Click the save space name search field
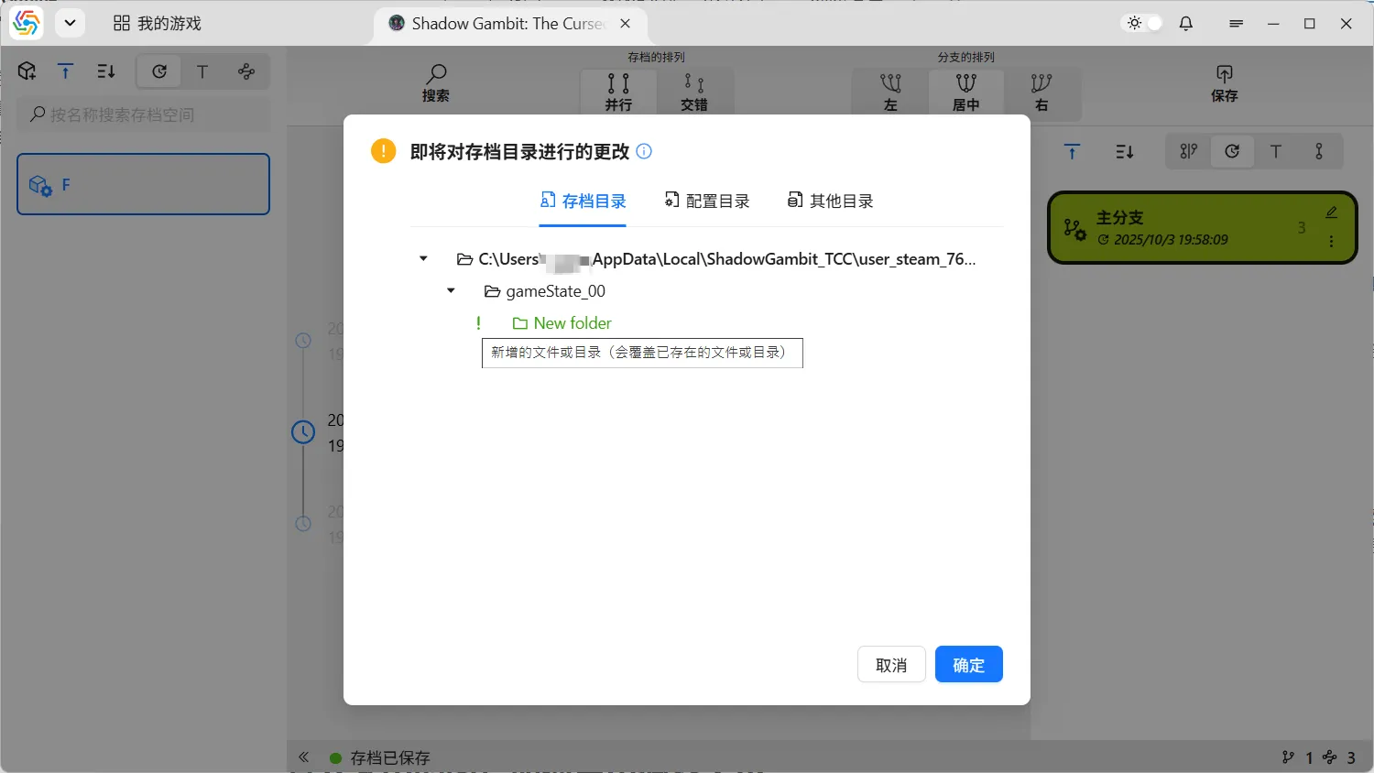The height and width of the screenshot is (773, 1374). [x=144, y=114]
